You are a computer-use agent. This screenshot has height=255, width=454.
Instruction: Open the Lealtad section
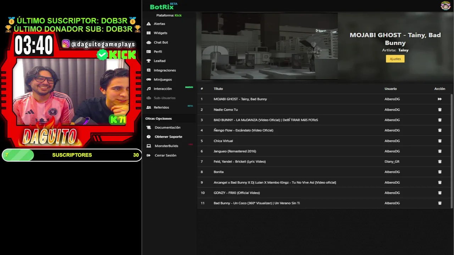point(160,61)
